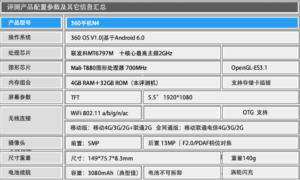
Task: Click the OpenGL-ES3.1 cell
Action: pos(261,67)
